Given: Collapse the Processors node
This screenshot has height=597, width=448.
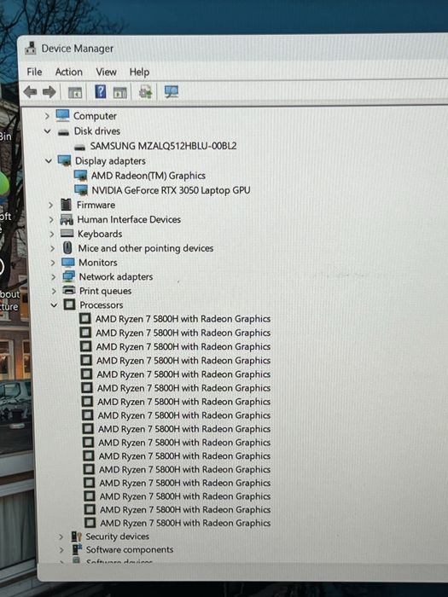Looking at the screenshot, I should pyautogui.click(x=54, y=305).
